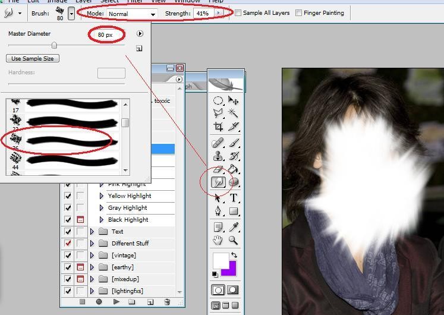
Task: Toggle checkmark for Yellow Highlight action
Action: coord(68,196)
